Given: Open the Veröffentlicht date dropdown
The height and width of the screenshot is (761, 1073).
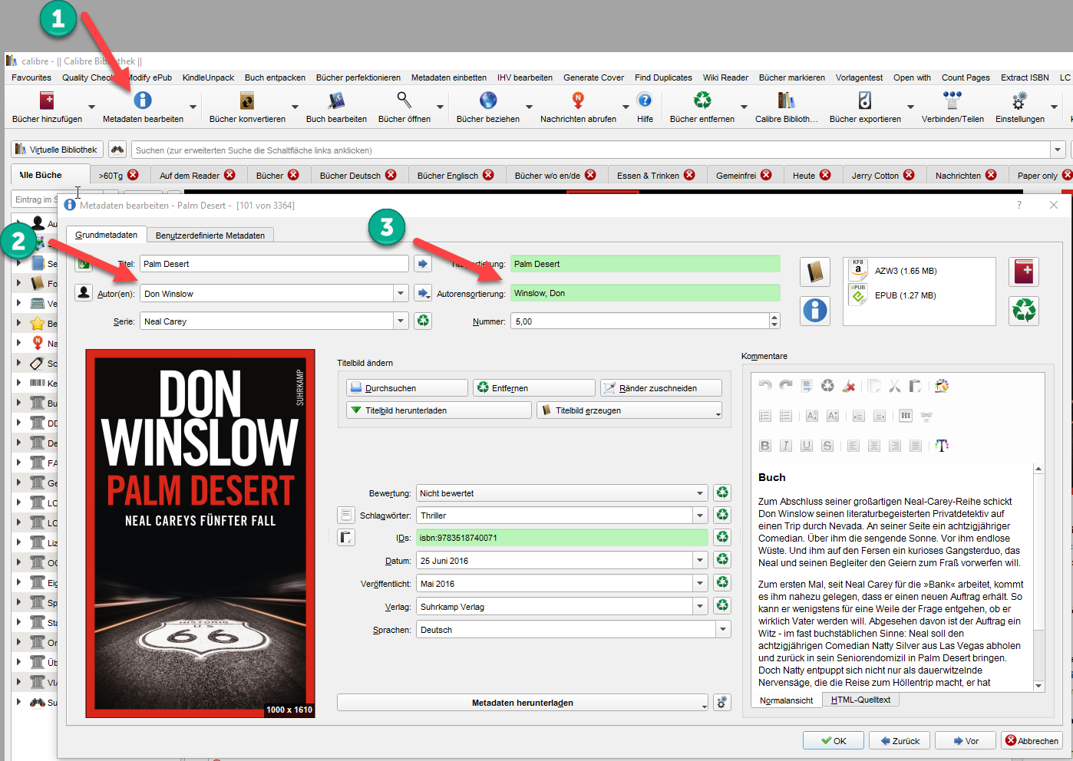Looking at the screenshot, I should (700, 583).
